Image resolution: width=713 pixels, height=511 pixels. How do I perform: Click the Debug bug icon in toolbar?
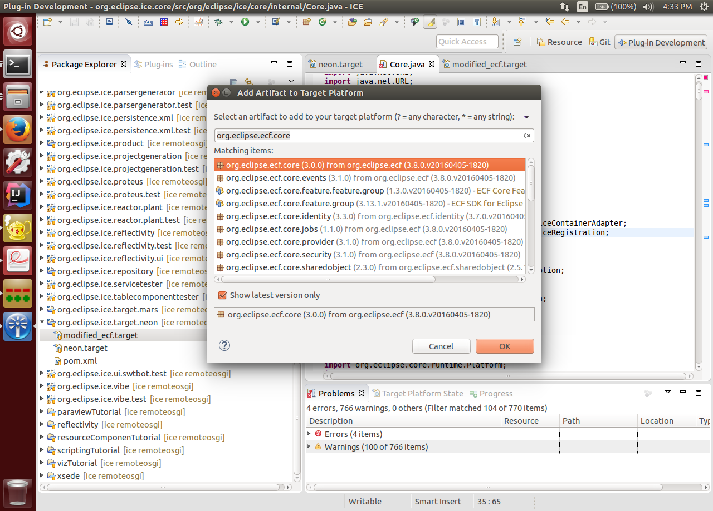coord(219,22)
